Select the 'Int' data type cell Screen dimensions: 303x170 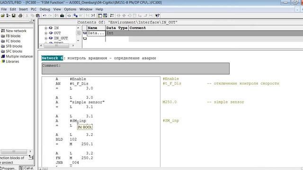(x=117, y=33)
